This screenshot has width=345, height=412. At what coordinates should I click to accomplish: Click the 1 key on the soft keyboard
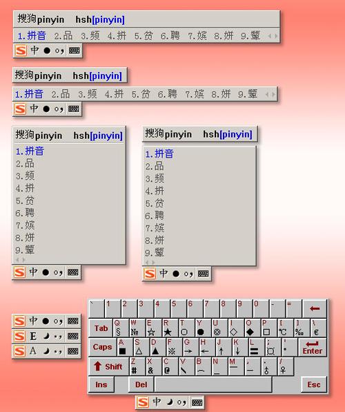click(x=112, y=308)
